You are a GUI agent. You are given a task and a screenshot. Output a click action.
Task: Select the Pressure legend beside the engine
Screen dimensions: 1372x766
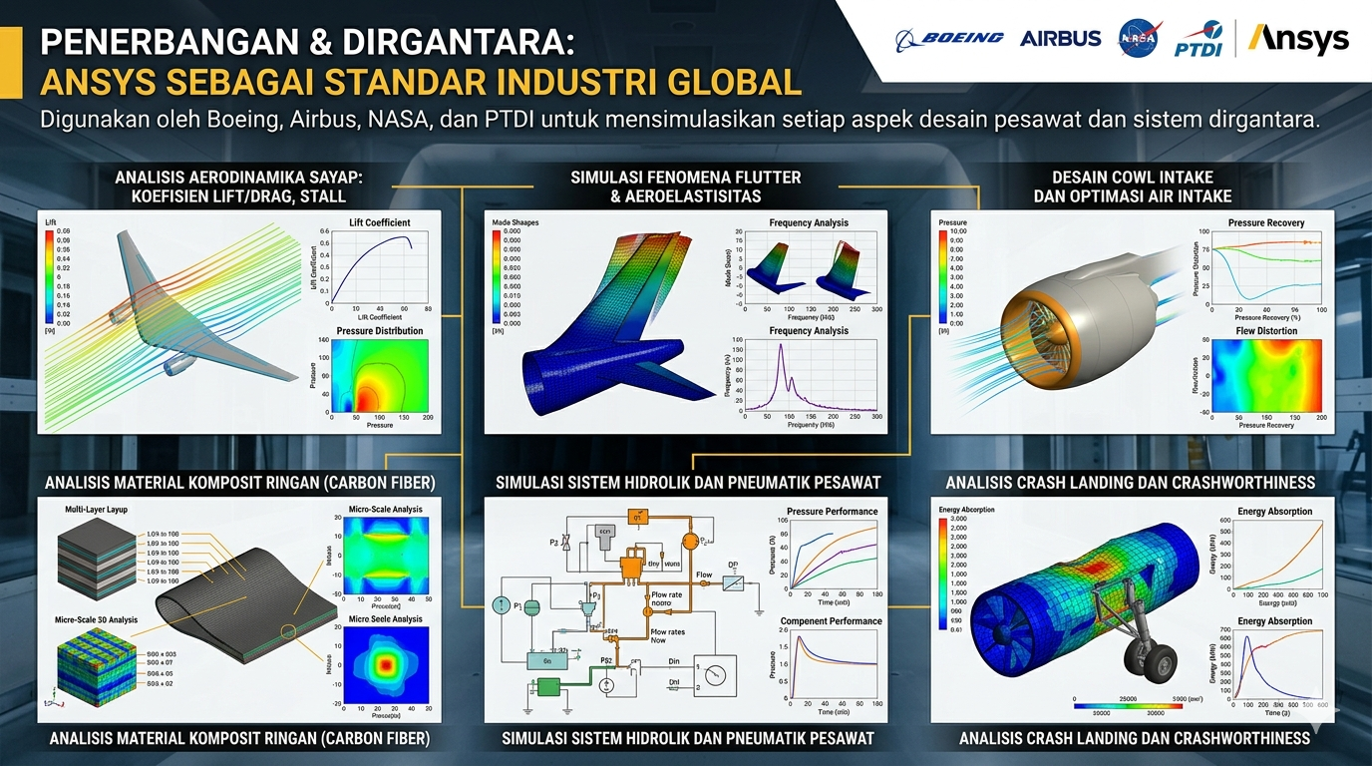(x=941, y=274)
